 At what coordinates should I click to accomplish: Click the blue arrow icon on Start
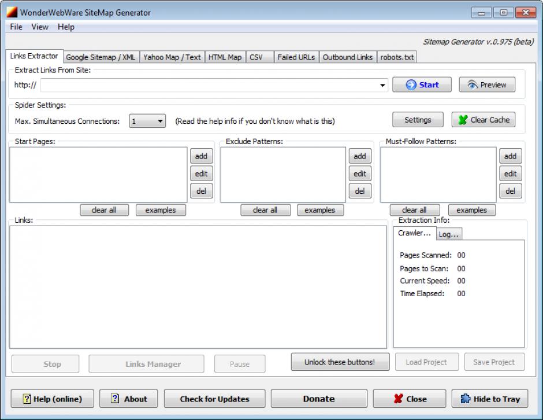tap(411, 84)
